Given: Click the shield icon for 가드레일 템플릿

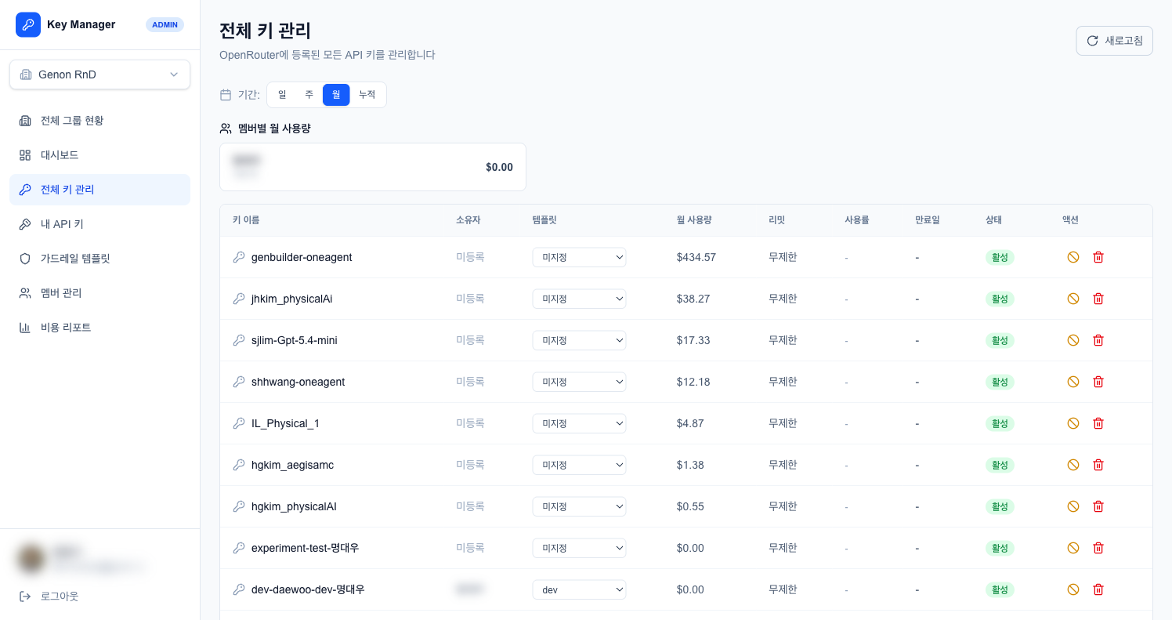Looking at the screenshot, I should click(24, 258).
